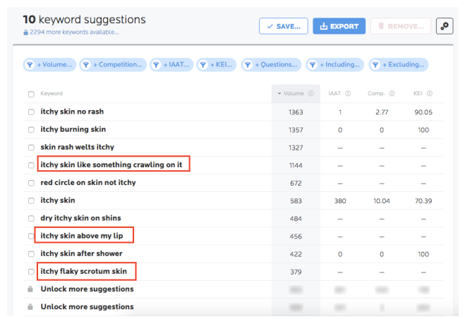The image size is (470, 319).
Task: Click the lock icon beside Unlock more suggestions
Action: coord(31,289)
